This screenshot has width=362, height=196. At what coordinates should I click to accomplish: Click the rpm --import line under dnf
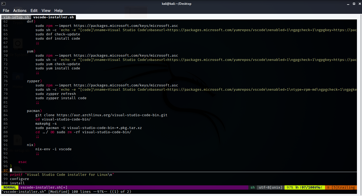[107, 26]
